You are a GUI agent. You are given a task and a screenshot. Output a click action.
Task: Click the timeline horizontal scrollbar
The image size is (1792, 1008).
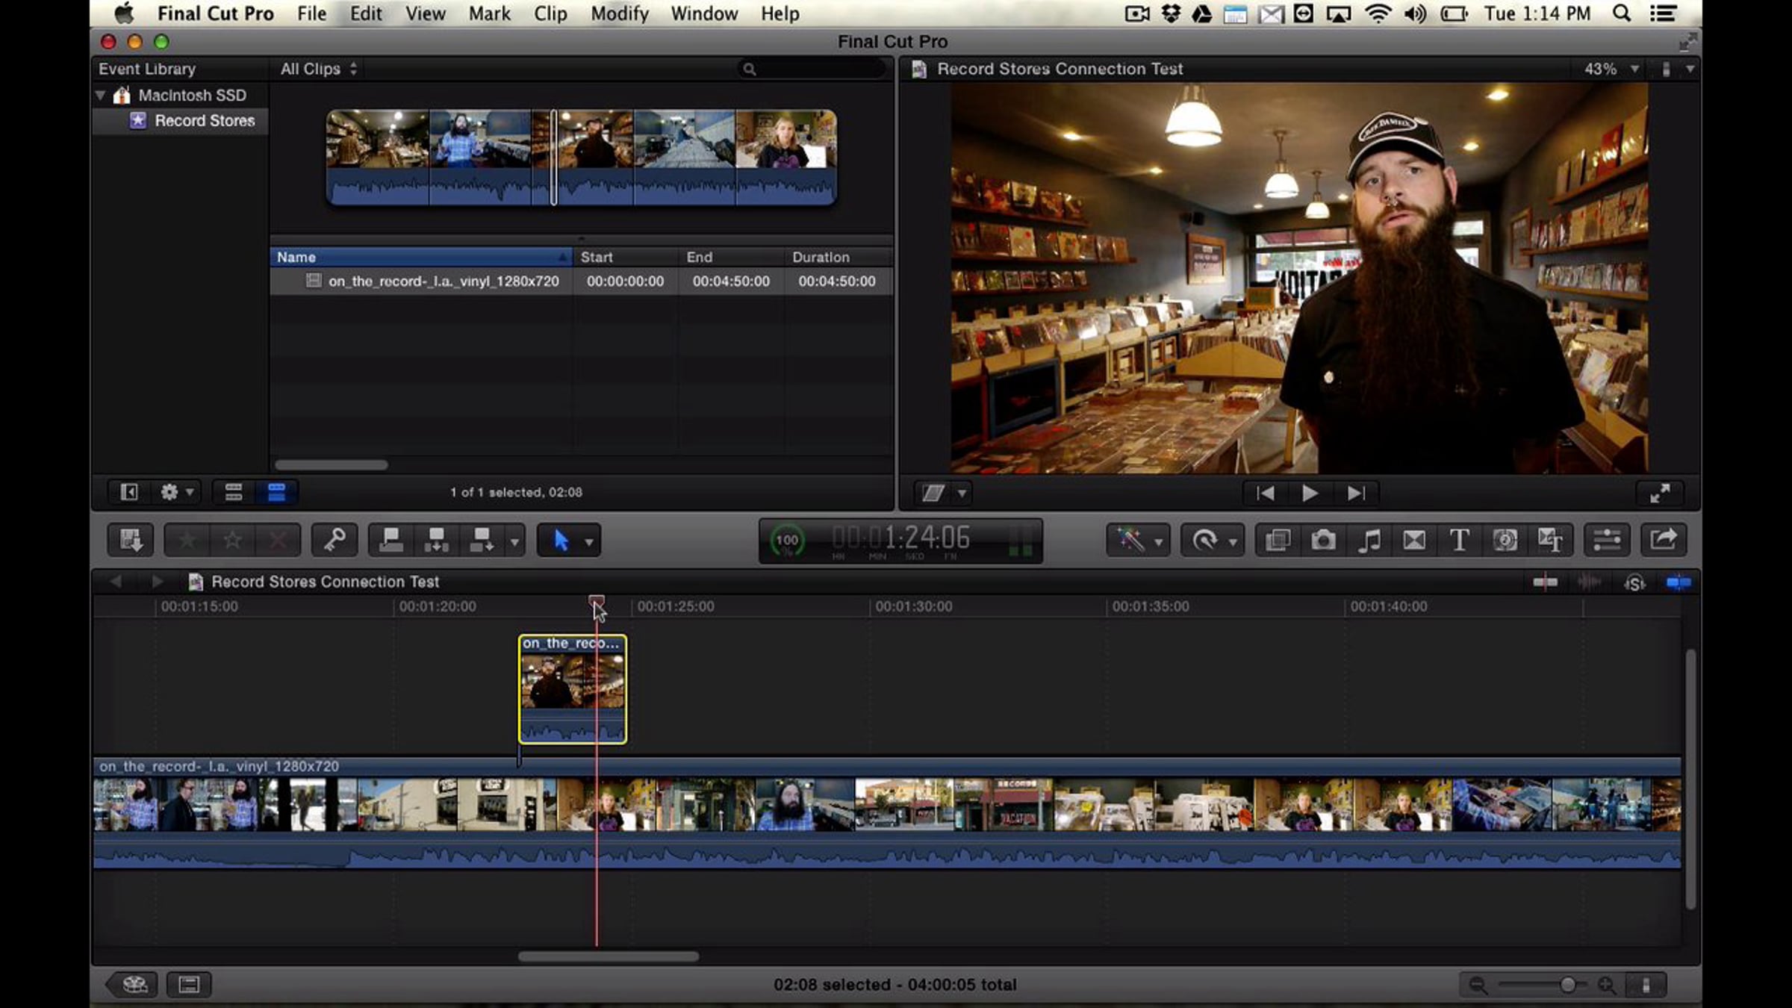609,956
